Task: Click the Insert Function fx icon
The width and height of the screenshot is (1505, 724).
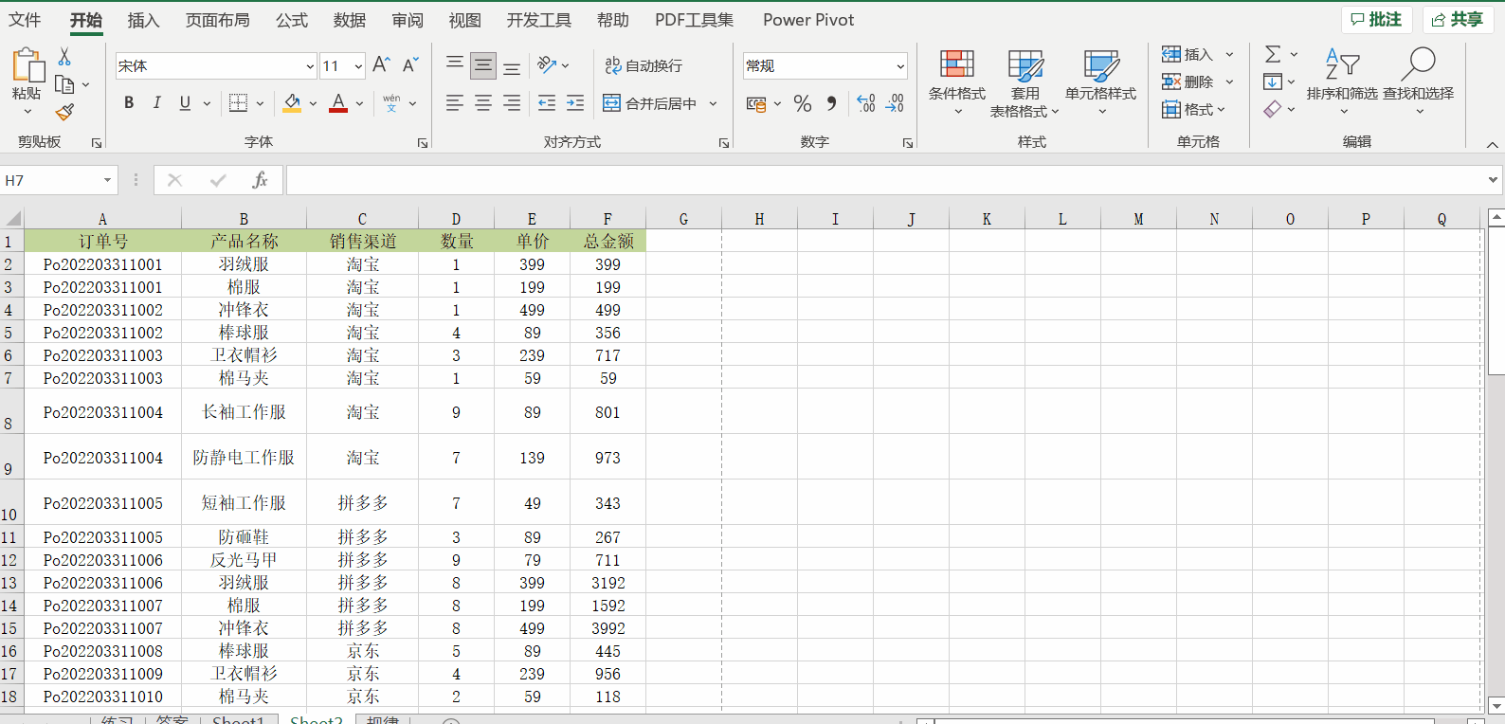Action: pos(260,180)
